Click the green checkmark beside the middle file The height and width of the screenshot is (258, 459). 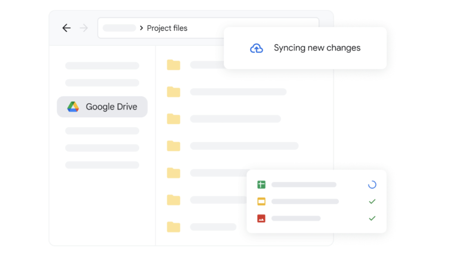pos(372,201)
